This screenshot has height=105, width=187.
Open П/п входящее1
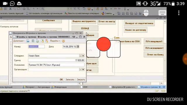[154, 41]
